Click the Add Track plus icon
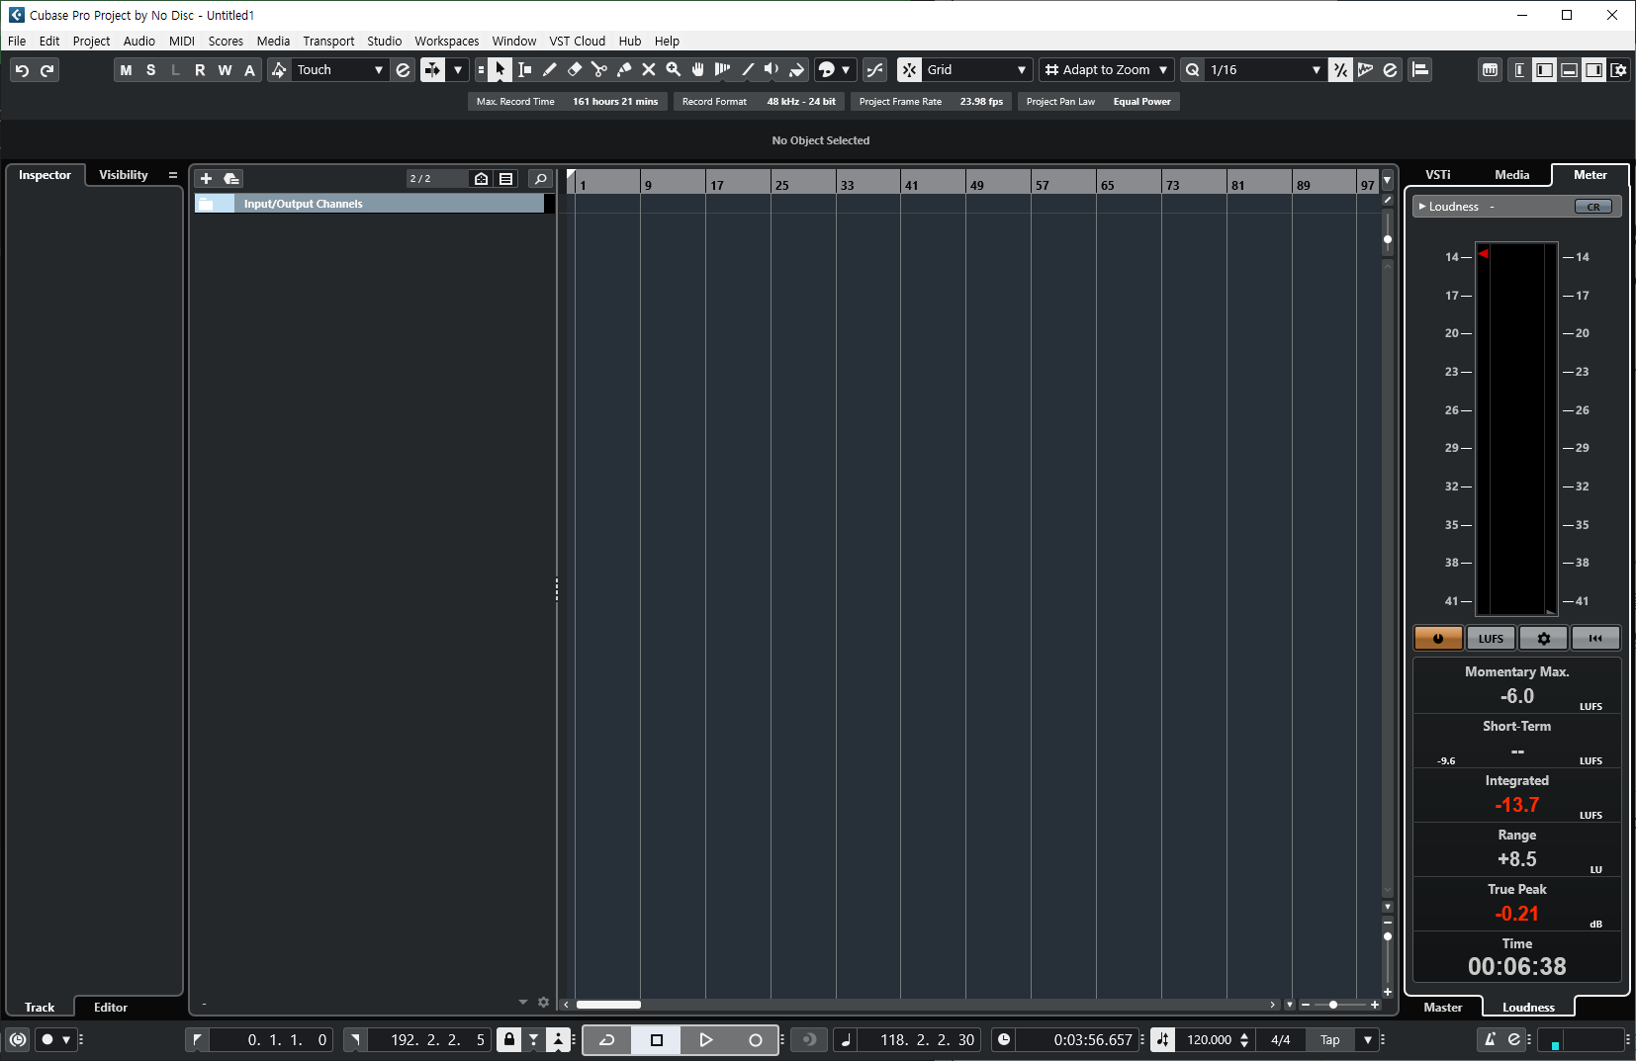Image resolution: width=1636 pixels, height=1061 pixels. click(x=206, y=178)
